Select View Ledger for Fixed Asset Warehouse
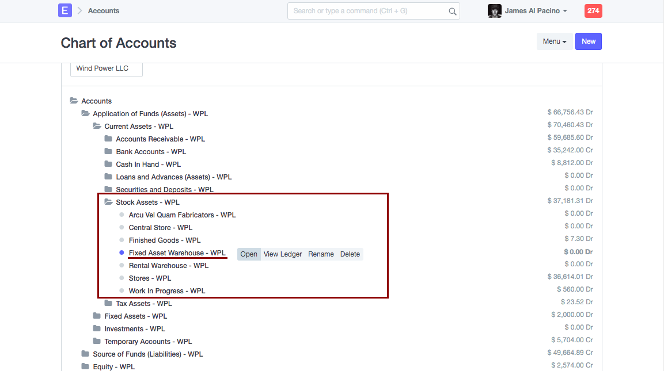664x371 pixels. click(283, 254)
